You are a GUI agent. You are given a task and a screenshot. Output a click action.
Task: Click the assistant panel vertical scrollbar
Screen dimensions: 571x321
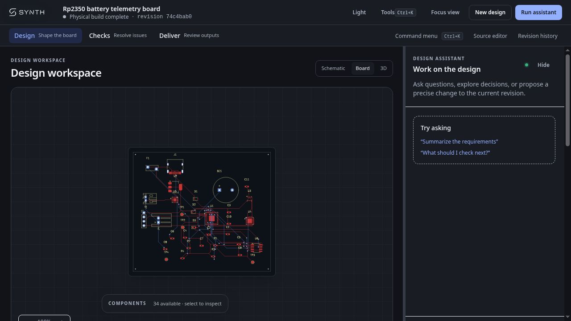pyautogui.click(x=567, y=100)
